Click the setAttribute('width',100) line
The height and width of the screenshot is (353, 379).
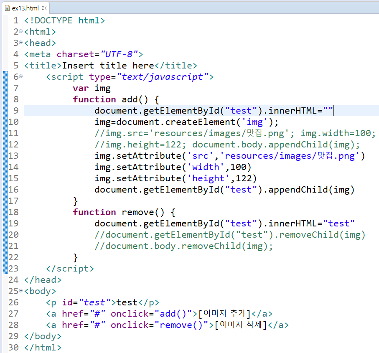(173, 167)
